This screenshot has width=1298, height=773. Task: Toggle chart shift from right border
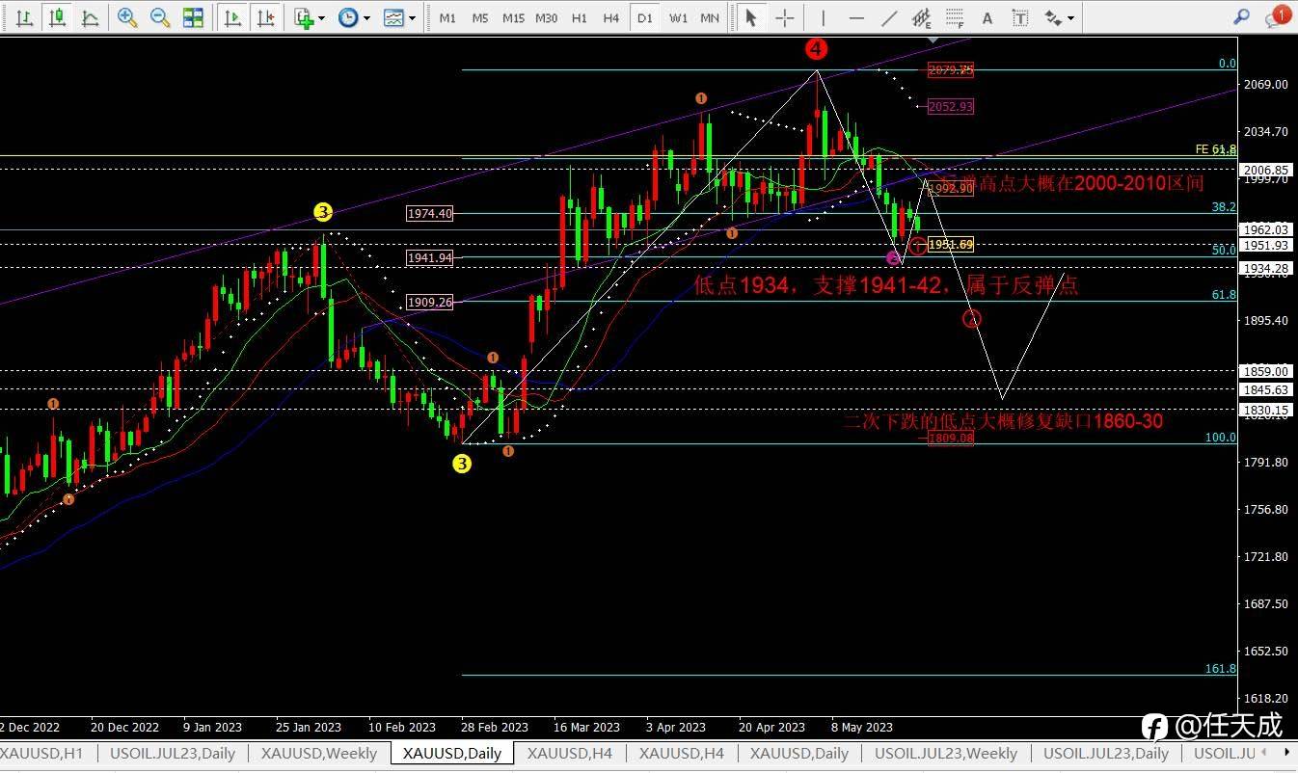[x=266, y=17]
